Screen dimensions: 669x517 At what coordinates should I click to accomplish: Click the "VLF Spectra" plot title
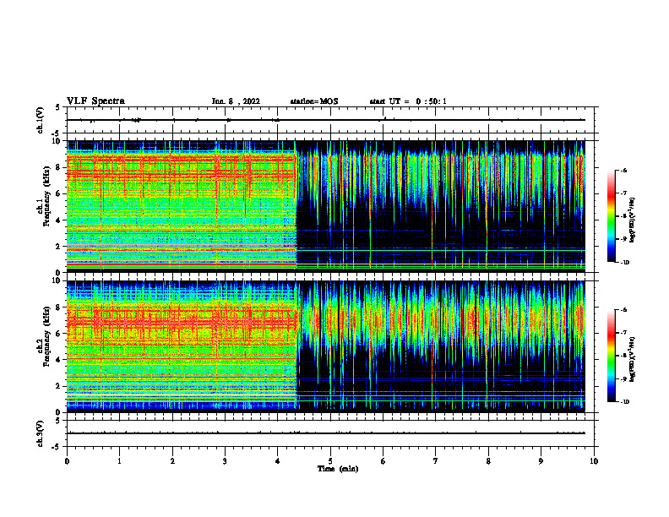95,101
